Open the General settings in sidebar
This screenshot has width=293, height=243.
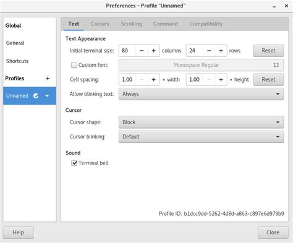click(x=30, y=43)
